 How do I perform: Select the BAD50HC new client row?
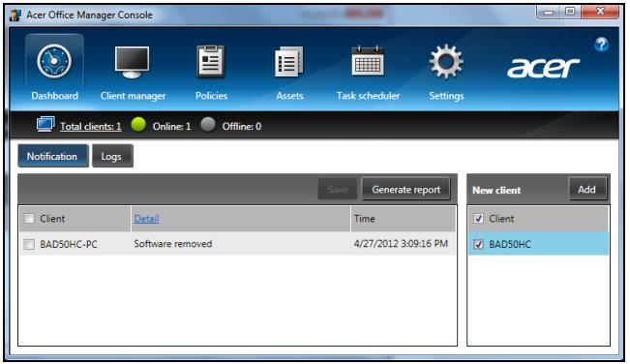pyautogui.click(x=538, y=244)
